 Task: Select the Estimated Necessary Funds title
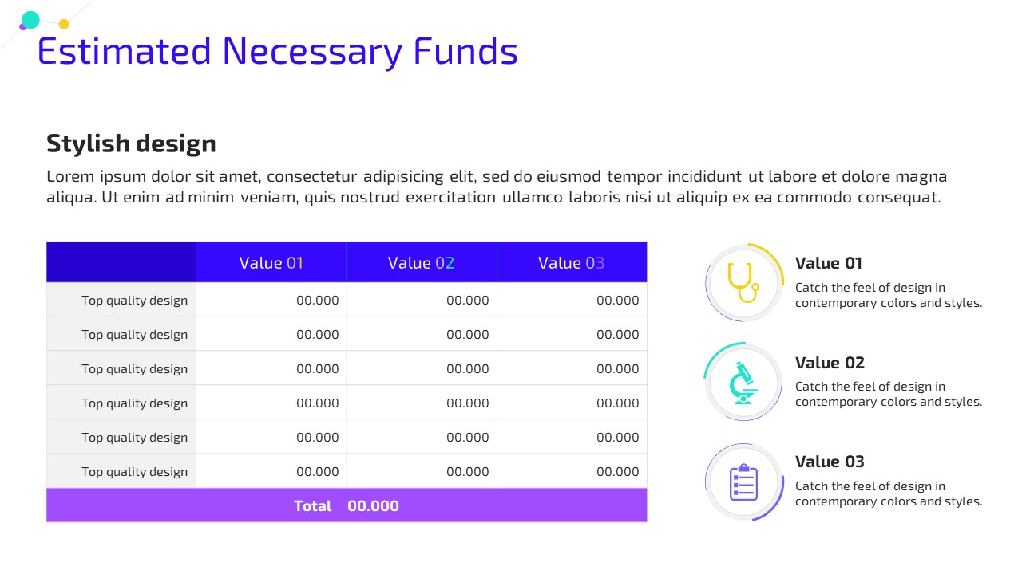pos(277,51)
